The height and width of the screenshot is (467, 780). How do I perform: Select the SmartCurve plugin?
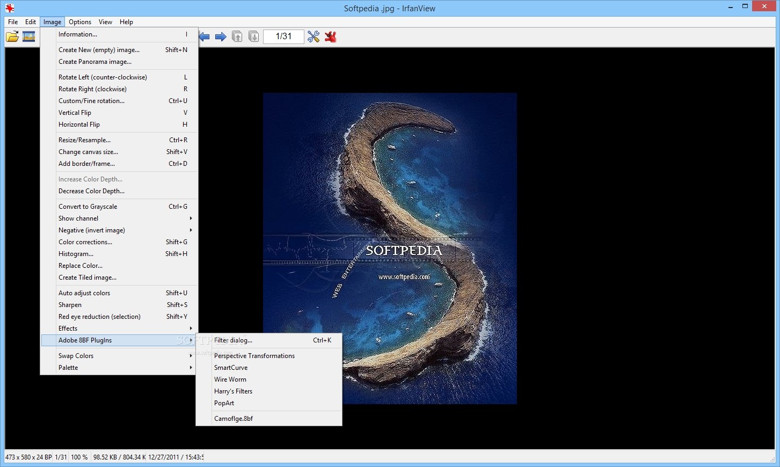269,368
